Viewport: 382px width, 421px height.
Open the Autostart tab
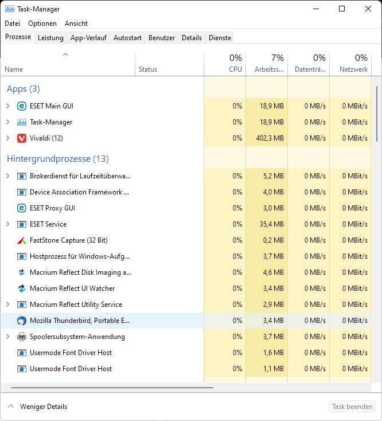[127, 38]
